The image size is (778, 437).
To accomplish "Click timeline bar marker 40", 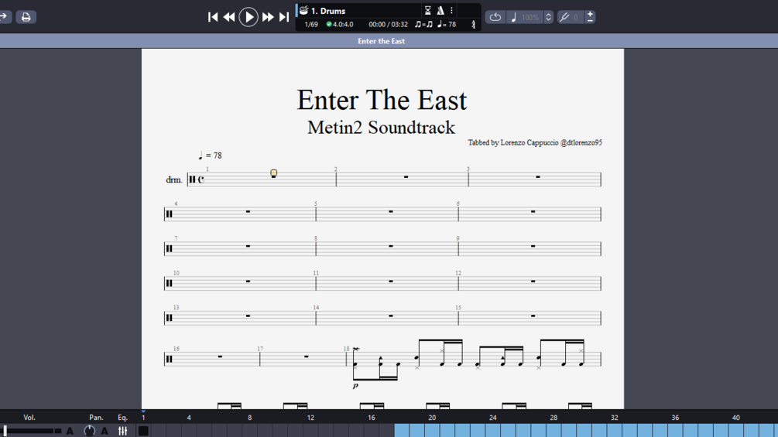I will point(736,418).
